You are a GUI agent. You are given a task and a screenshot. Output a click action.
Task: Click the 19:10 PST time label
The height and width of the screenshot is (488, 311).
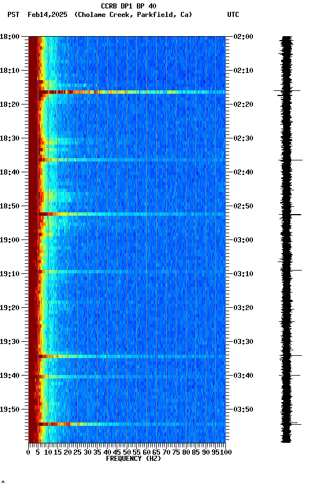10,274
